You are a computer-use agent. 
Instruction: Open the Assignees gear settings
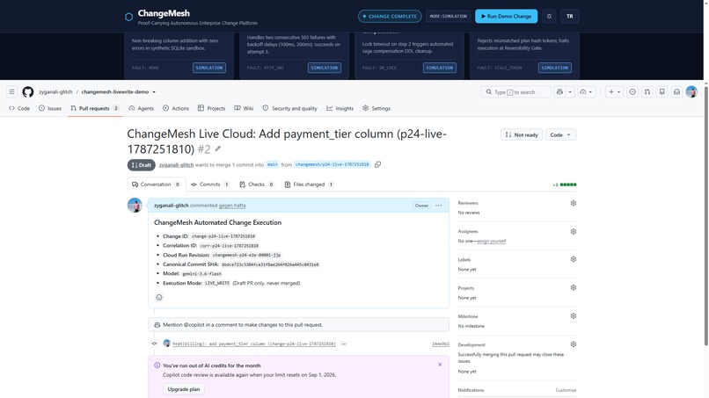pos(574,232)
